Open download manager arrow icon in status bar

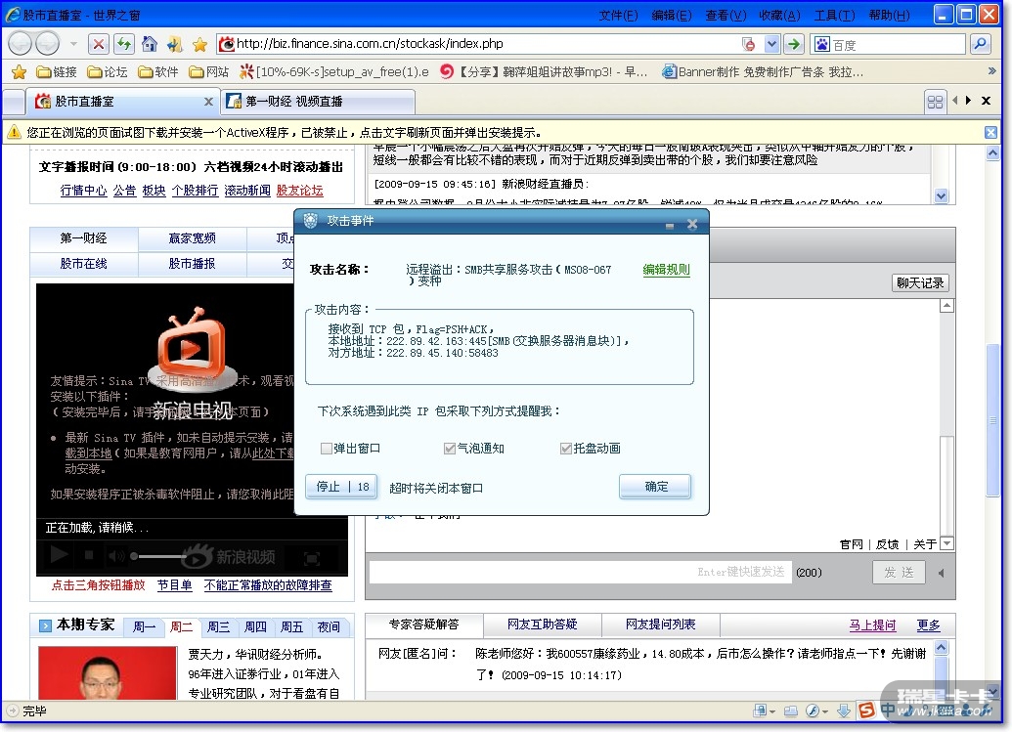(x=844, y=710)
